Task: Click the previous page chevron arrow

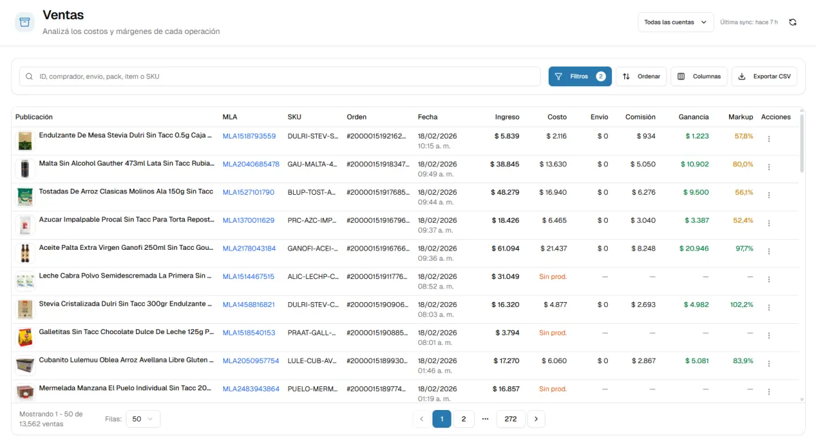Action: [x=422, y=419]
